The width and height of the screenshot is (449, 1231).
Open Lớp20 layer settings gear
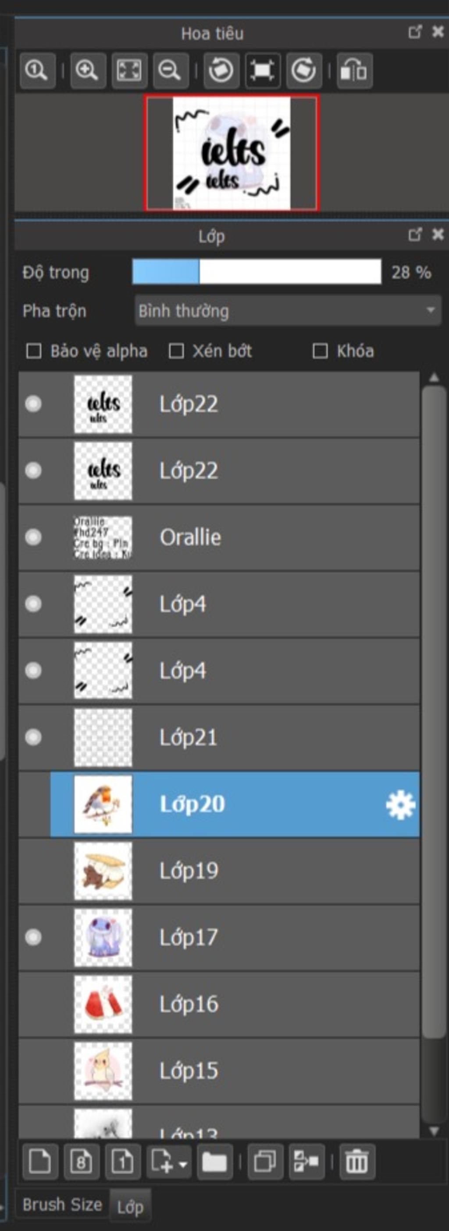[400, 805]
